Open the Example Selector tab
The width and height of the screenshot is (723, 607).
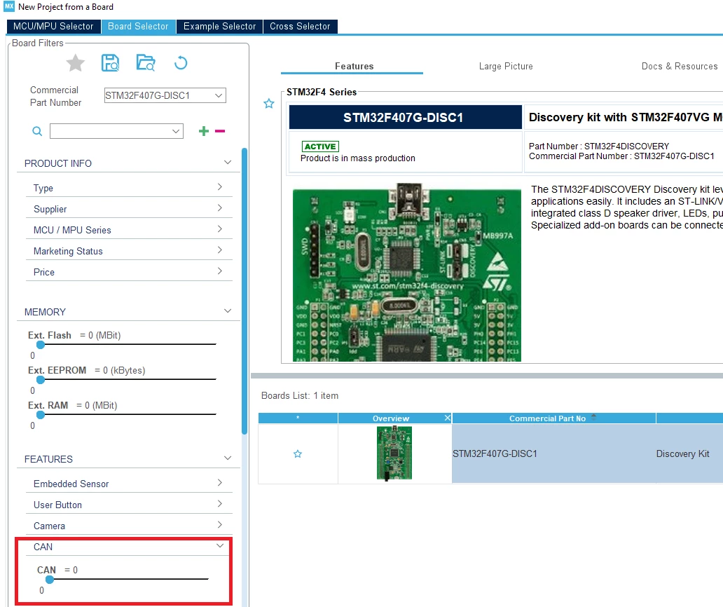point(219,27)
